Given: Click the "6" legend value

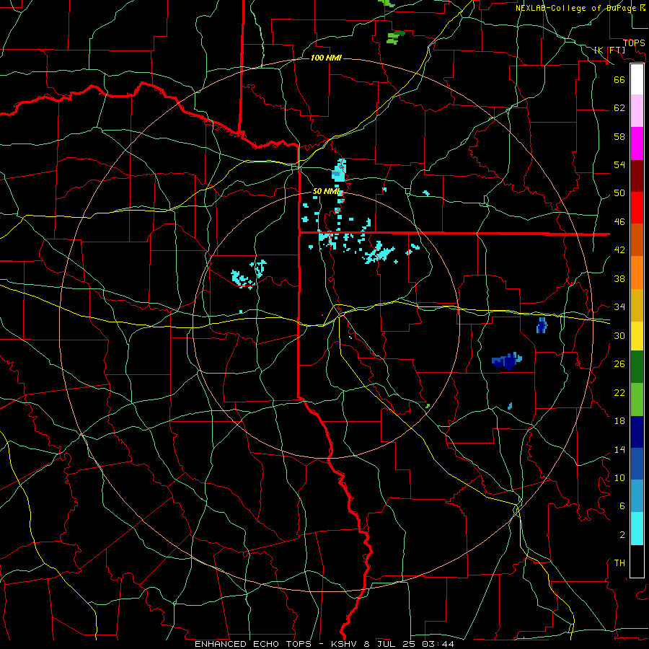Looking at the screenshot, I should coord(622,506).
